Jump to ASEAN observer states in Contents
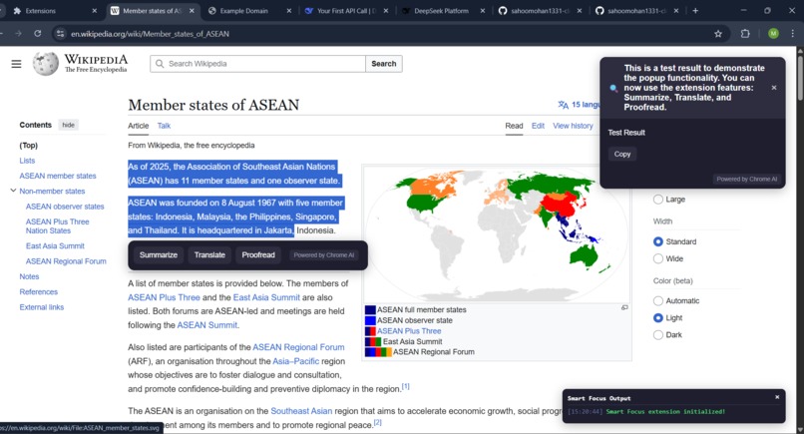804x434 pixels. [x=65, y=207]
